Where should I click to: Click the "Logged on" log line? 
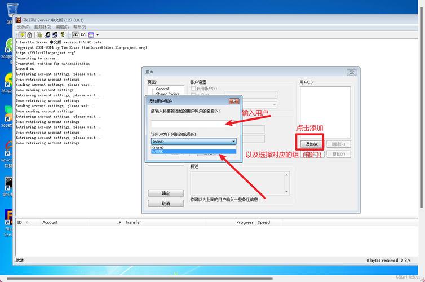coord(25,69)
